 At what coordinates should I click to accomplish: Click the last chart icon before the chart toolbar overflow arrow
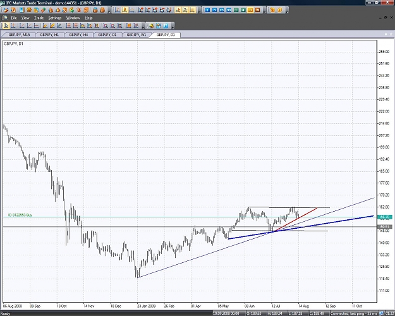pyautogui.click(x=192, y=10)
